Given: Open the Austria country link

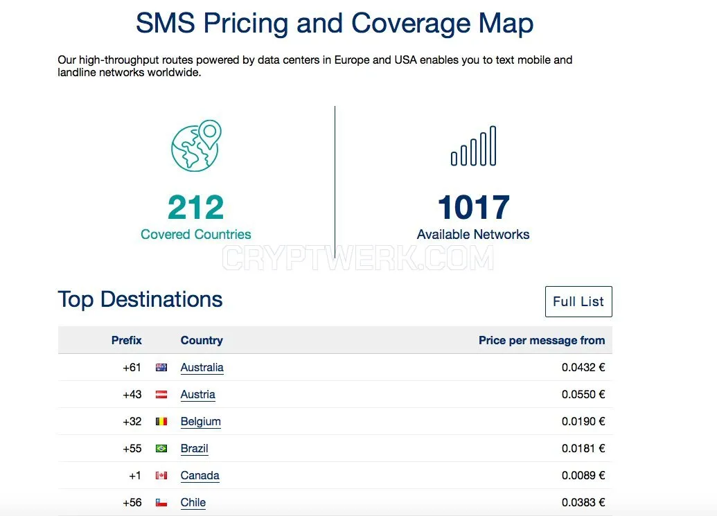Looking at the screenshot, I should (x=197, y=394).
